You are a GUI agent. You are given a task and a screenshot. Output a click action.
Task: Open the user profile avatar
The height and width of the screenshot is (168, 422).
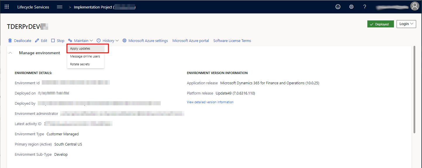(414, 6)
